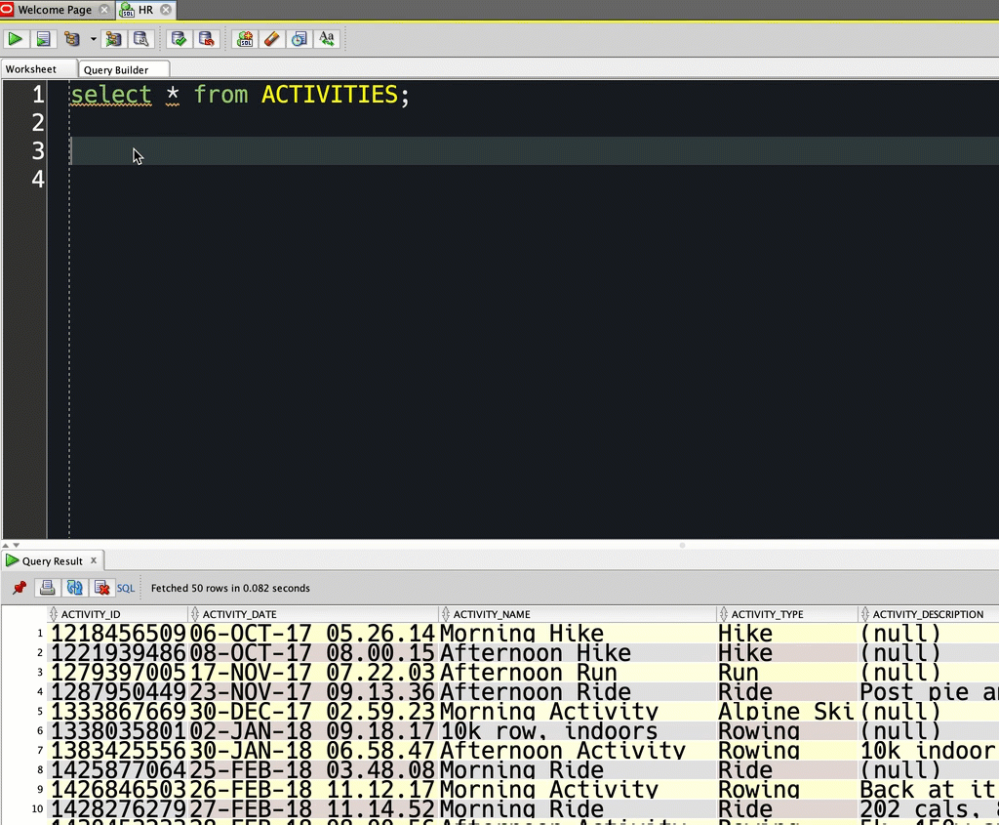
Task: Click the SQL link in the results toolbar
Action: [x=126, y=588]
